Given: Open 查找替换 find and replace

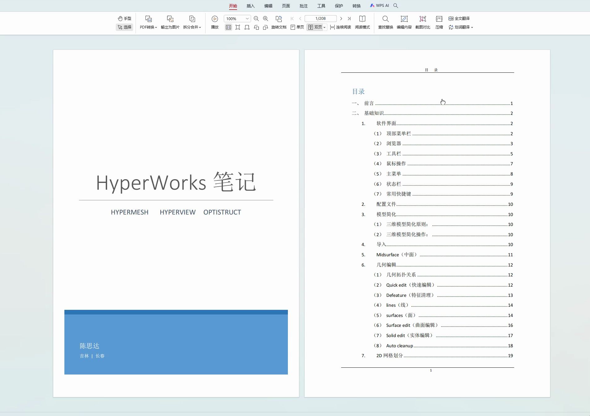Looking at the screenshot, I should point(385,23).
